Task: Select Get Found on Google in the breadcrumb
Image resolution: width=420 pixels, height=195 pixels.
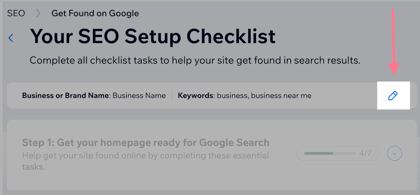Action: [x=95, y=13]
